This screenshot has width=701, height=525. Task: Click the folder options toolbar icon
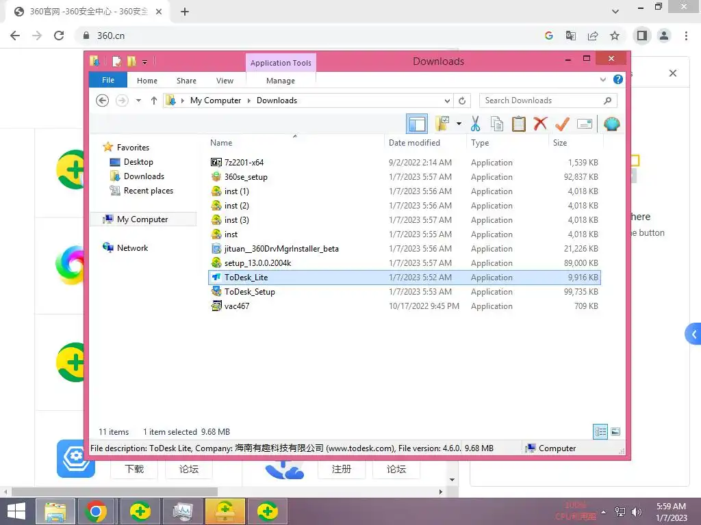tap(443, 124)
